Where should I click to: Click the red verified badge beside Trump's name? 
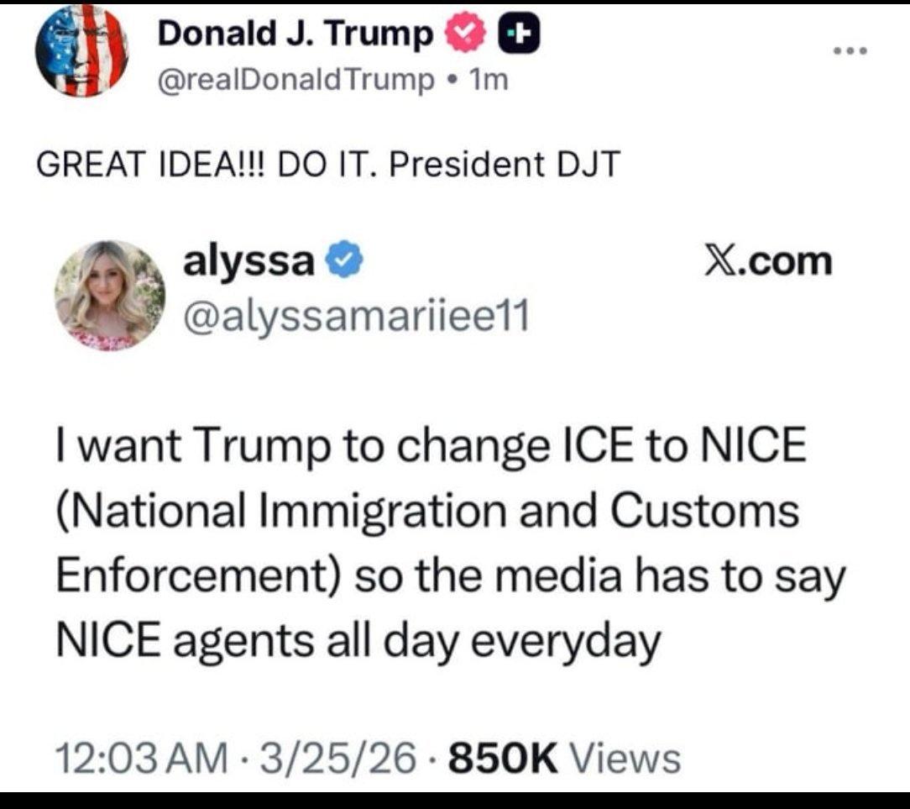click(464, 34)
